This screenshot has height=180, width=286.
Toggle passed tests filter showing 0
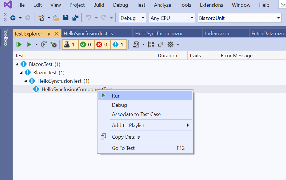click(x=86, y=44)
